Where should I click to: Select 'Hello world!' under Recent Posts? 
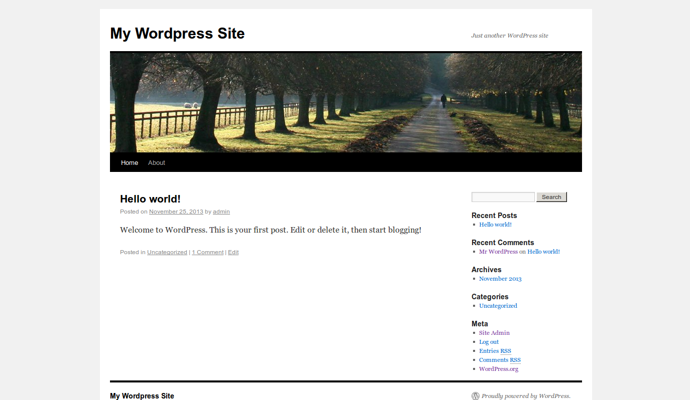pyautogui.click(x=495, y=225)
